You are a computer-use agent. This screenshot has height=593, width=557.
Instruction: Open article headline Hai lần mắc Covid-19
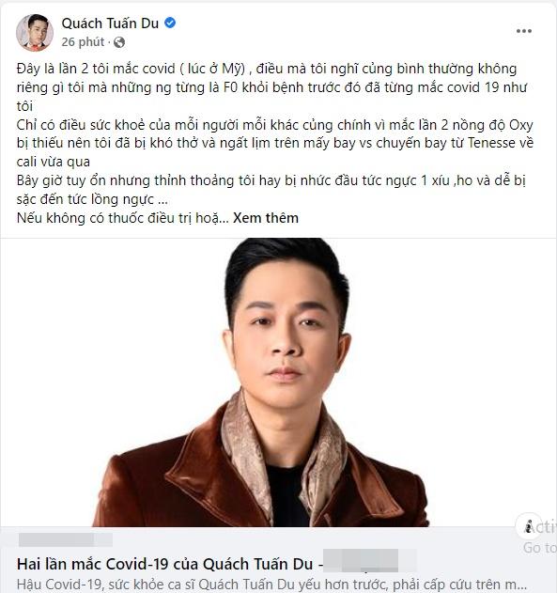click(165, 564)
